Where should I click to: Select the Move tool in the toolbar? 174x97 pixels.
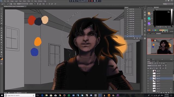1,9
